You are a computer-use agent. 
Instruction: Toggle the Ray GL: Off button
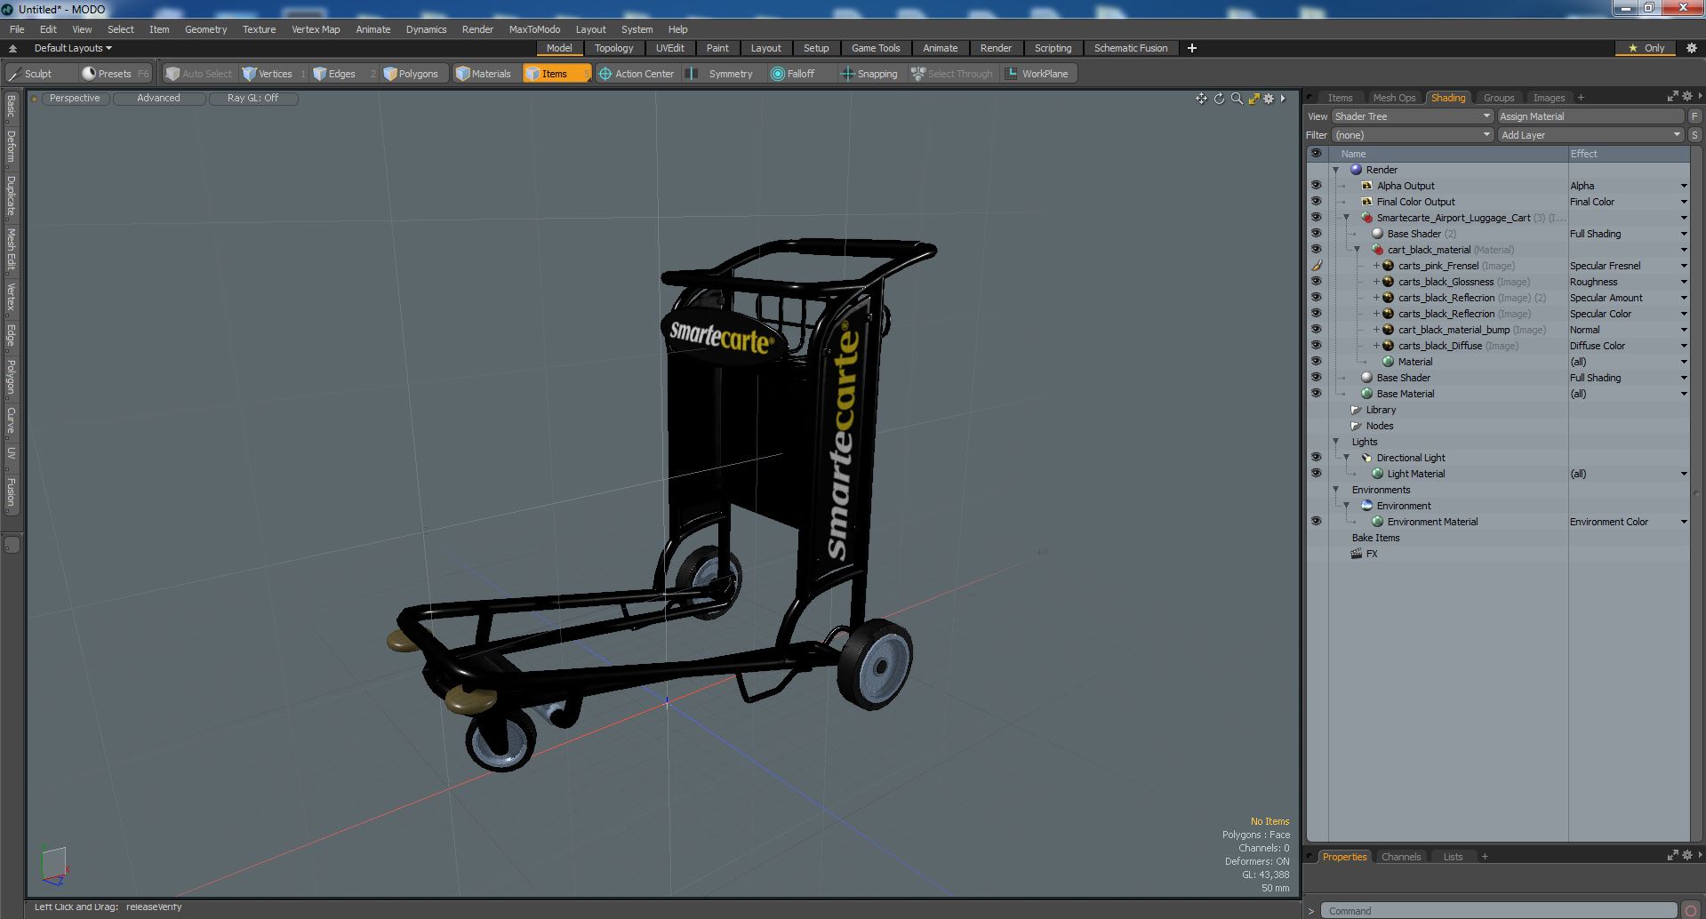(252, 99)
